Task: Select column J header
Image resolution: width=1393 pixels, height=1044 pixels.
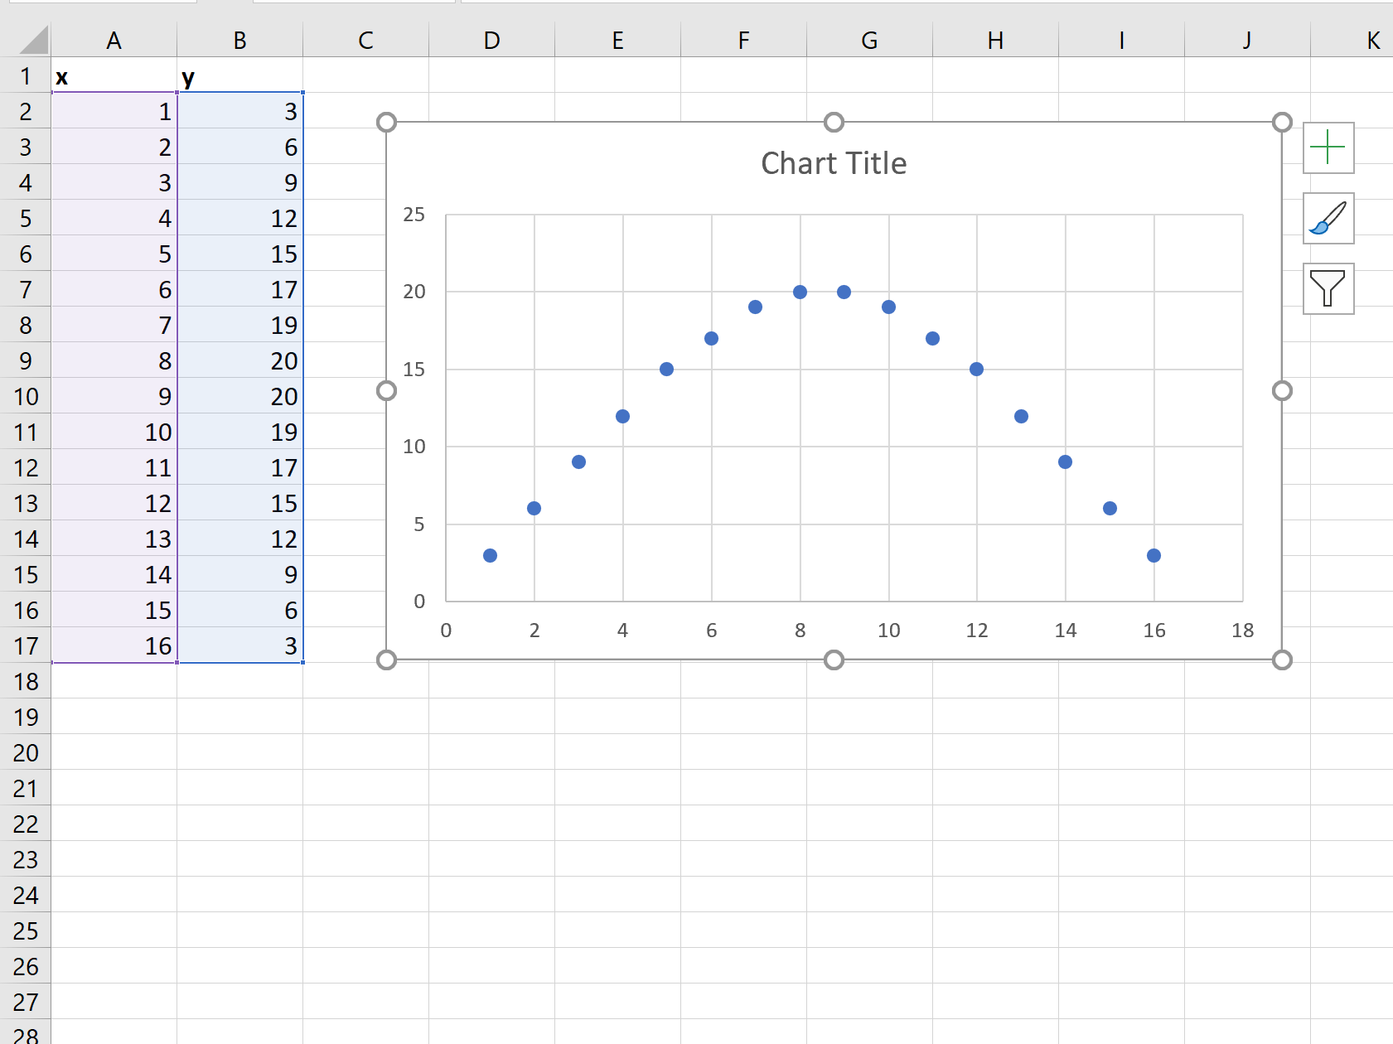Action: (1248, 40)
